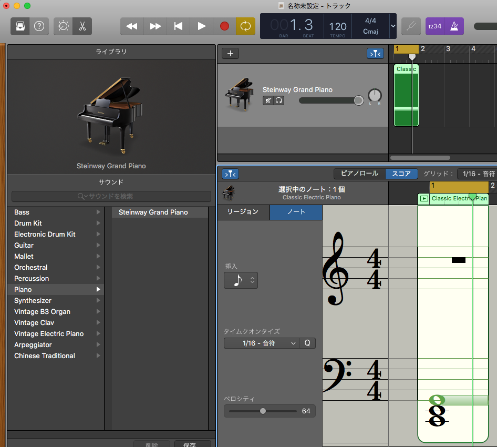Viewport: 497px width, 447px height.
Task: Go to beginning of project
Action: coord(179,26)
